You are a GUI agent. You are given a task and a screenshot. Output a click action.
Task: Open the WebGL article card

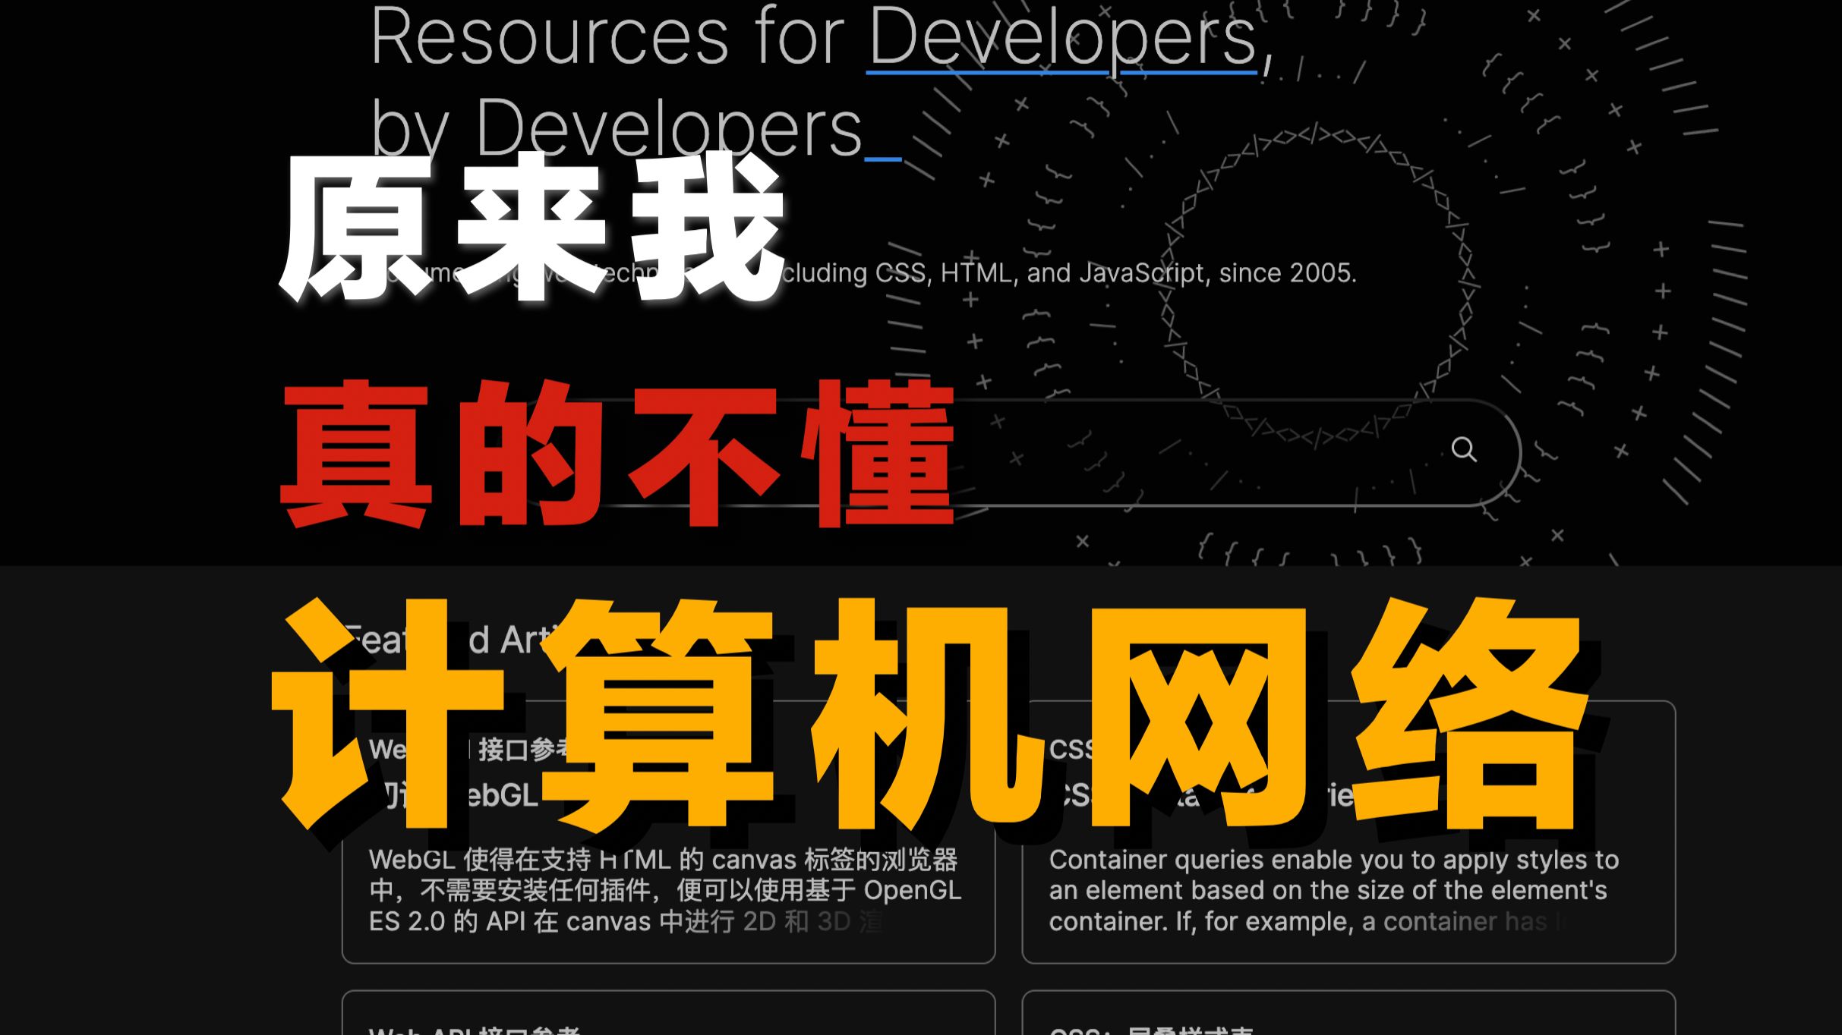click(668, 832)
